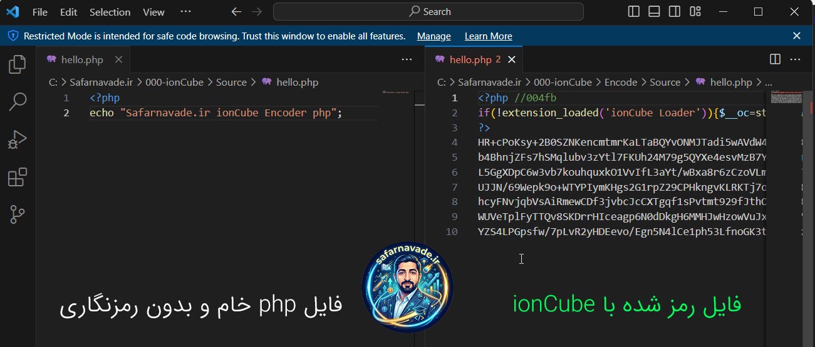The image size is (815, 347).
Task: Open the View menu
Action: point(153,12)
